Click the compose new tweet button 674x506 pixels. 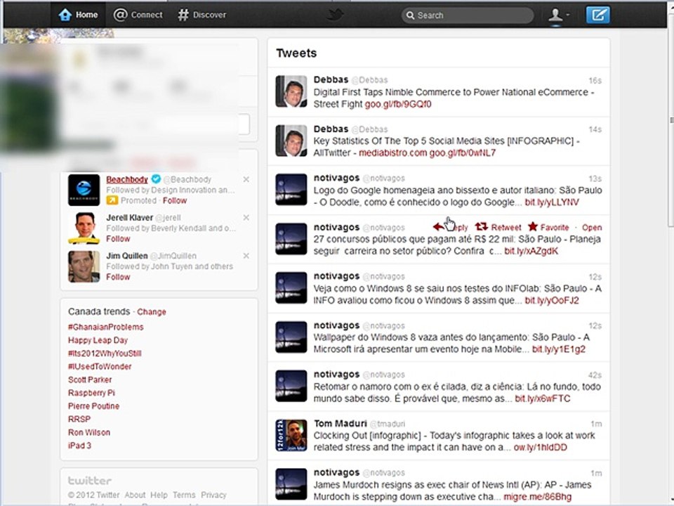(598, 15)
